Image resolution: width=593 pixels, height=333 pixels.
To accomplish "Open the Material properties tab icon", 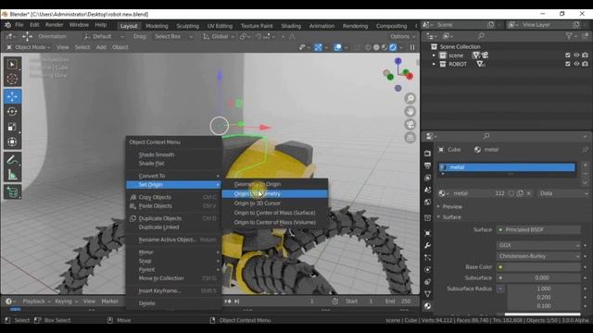I will 427,306.
